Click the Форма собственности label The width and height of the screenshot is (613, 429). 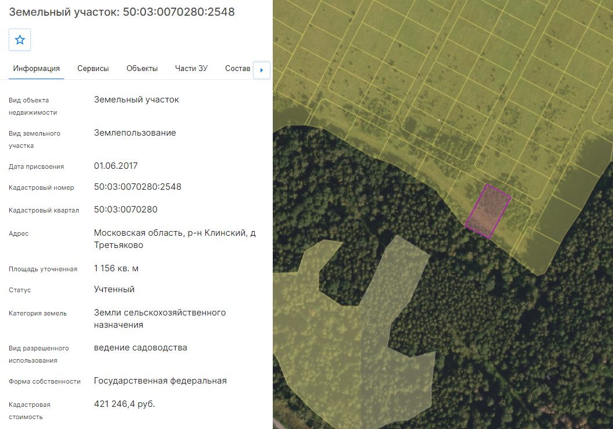[45, 382]
